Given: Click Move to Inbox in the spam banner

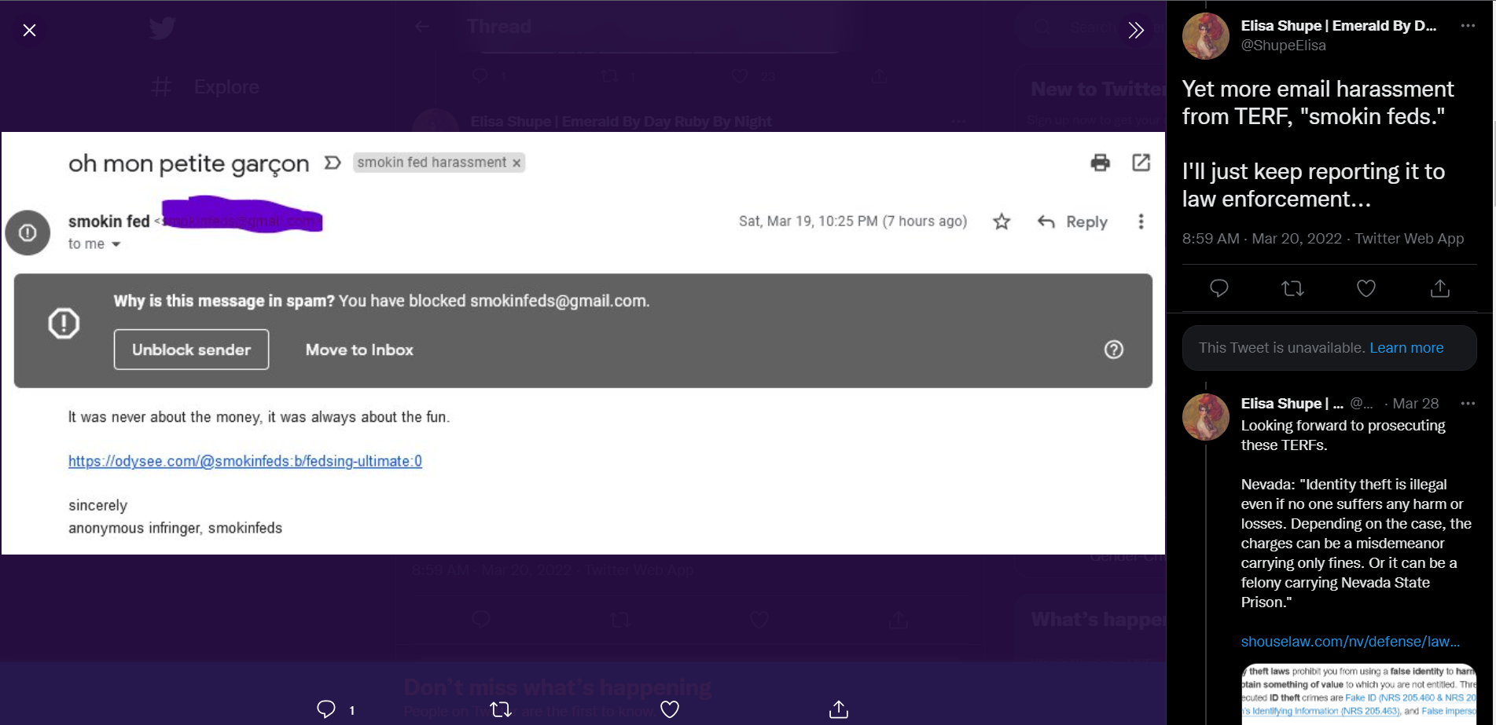Looking at the screenshot, I should coord(359,350).
